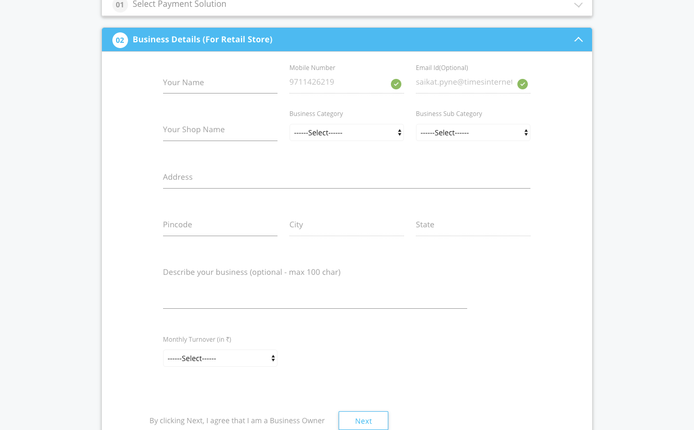Click the 01 step number badge
This screenshot has width=694, height=430.
coord(120,5)
